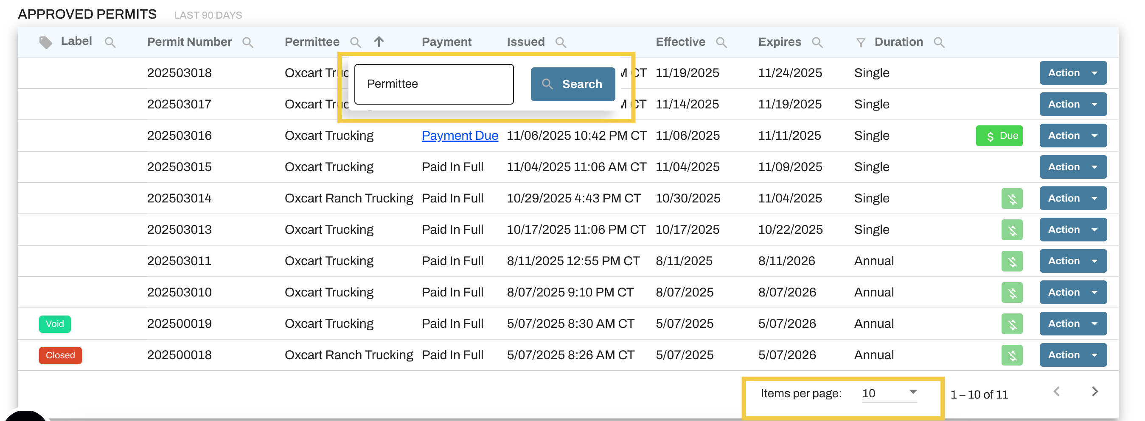Click expiry date 8/11/2026
This screenshot has height=421, width=1145.
coord(786,261)
